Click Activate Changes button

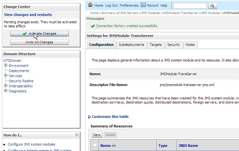pyautogui.click(x=39, y=33)
